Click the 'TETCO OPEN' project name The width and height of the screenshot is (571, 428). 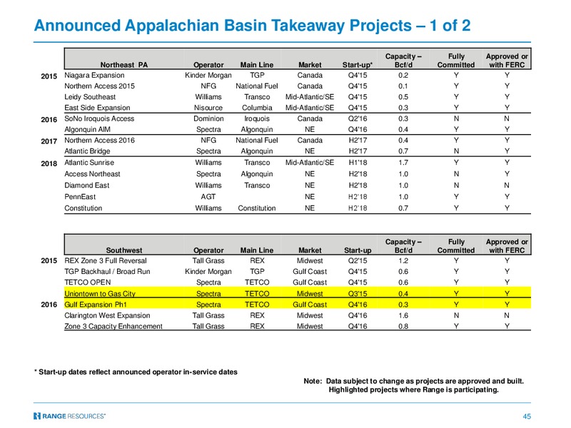pyautogui.click(x=87, y=282)
